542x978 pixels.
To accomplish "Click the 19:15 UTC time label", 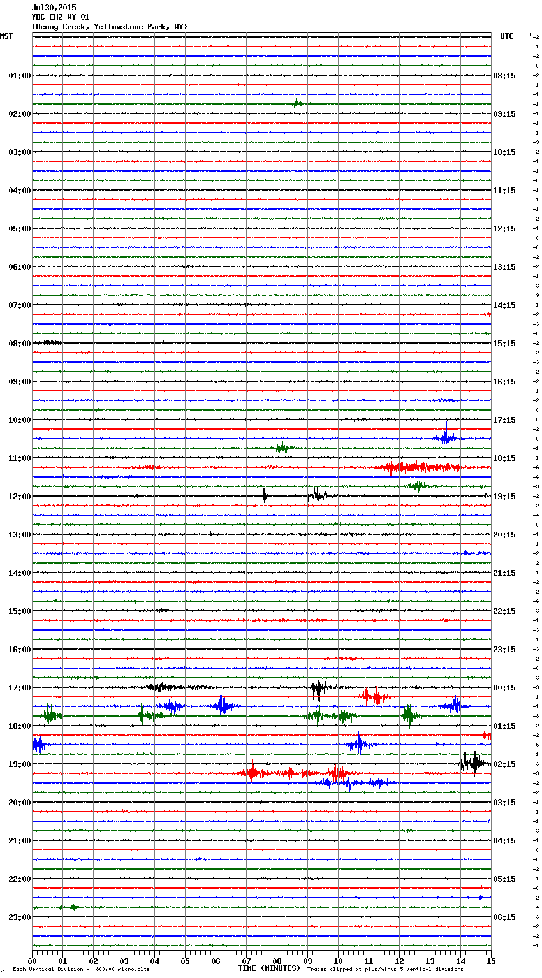I will 504,497.
